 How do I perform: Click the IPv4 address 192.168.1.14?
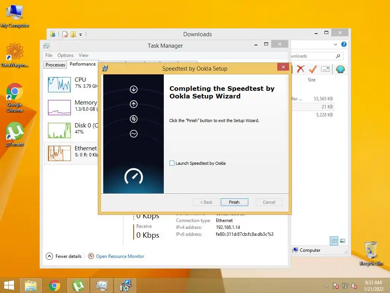click(x=228, y=227)
